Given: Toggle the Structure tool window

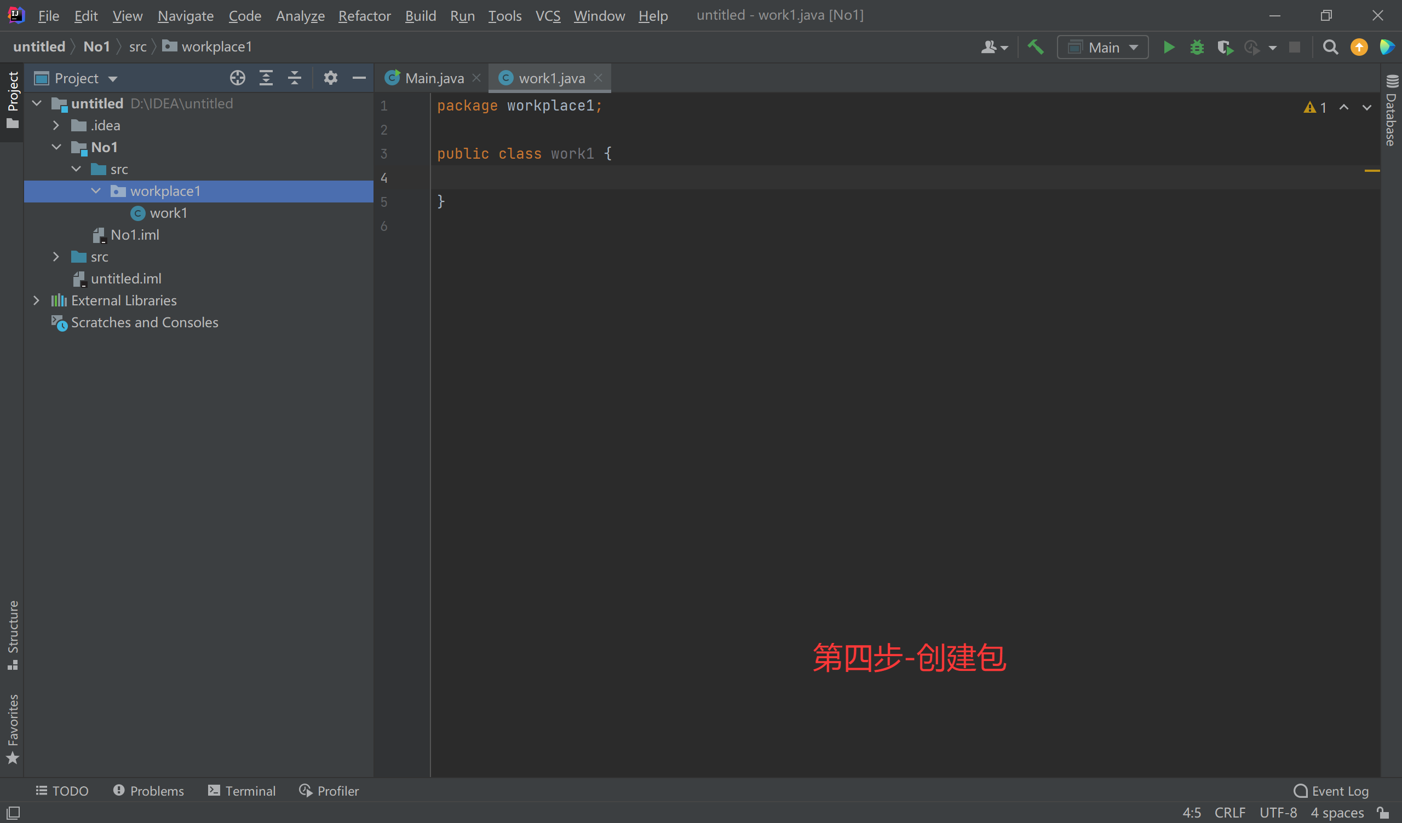Looking at the screenshot, I should [12, 634].
